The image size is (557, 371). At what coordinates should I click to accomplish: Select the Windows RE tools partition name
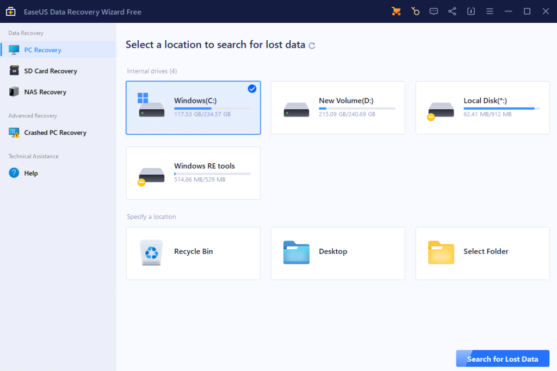click(x=205, y=166)
